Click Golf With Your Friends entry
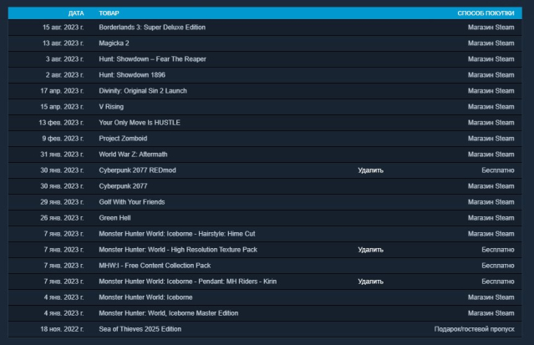 [x=132, y=202]
